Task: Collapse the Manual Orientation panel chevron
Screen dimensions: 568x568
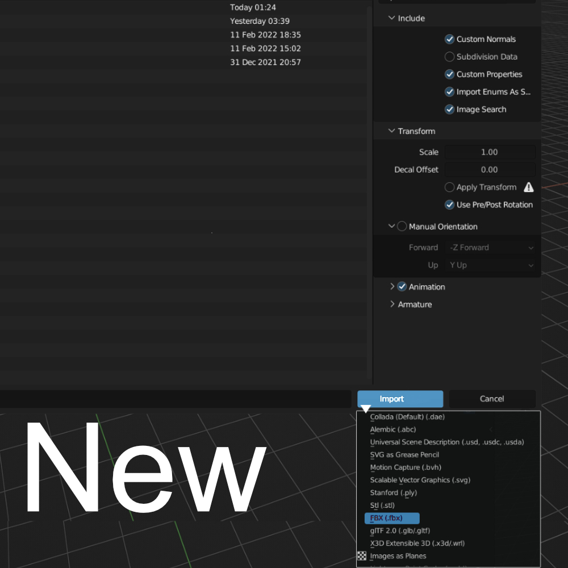Action: pos(391,227)
